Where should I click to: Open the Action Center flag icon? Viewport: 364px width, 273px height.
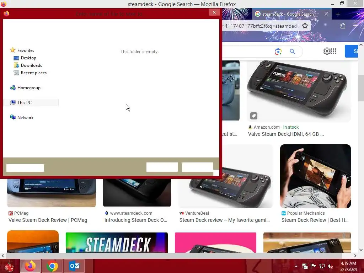314,266
